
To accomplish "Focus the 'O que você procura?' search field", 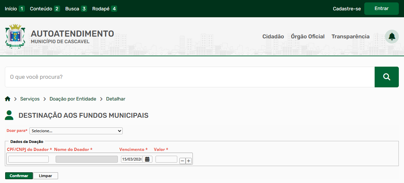I will click(x=190, y=77).
